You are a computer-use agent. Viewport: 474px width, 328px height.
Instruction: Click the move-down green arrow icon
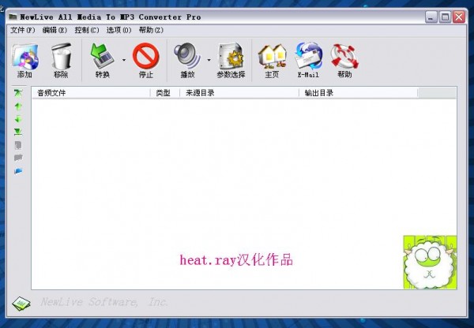coord(18,119)
